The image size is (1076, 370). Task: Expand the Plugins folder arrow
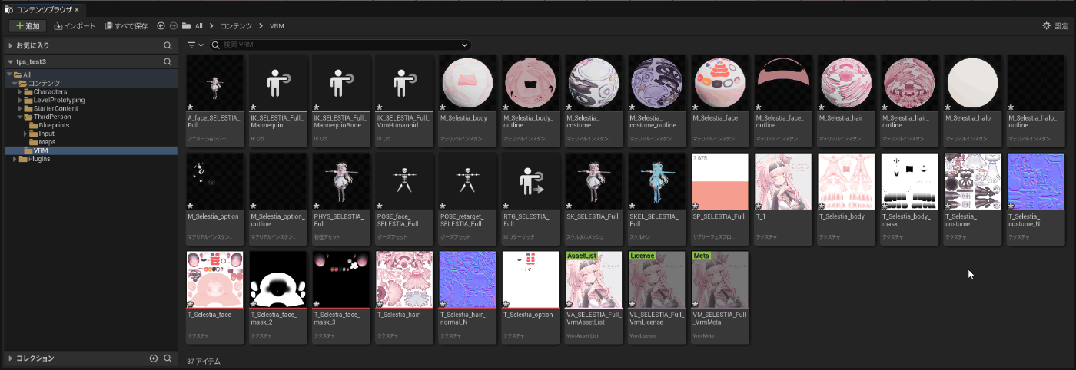pos(14,159)
